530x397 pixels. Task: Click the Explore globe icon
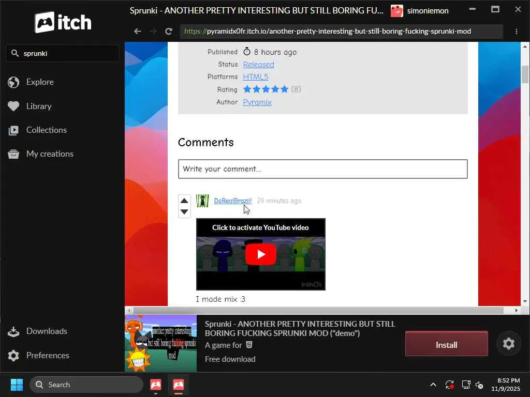13,82
